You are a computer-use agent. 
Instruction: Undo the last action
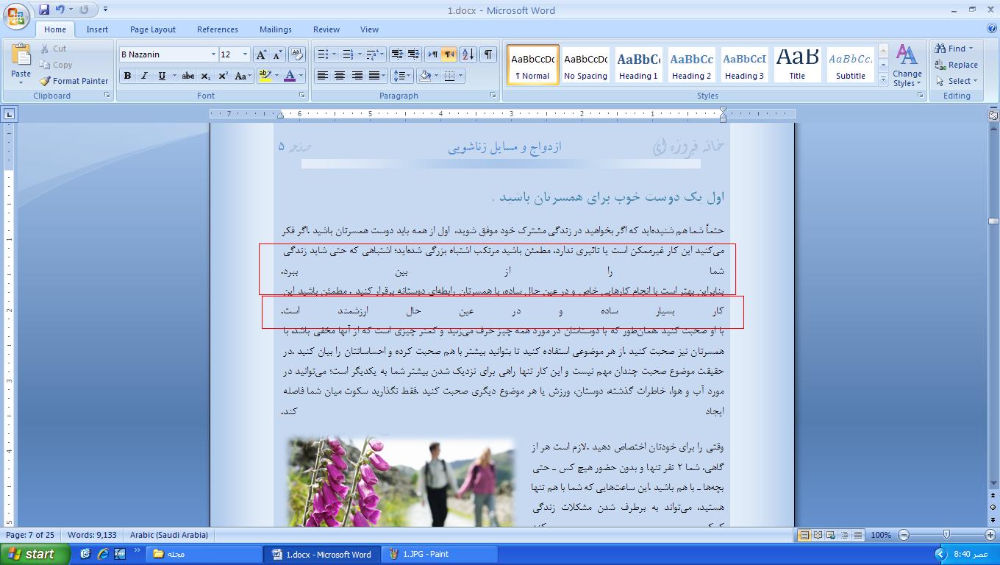point(60,10)
